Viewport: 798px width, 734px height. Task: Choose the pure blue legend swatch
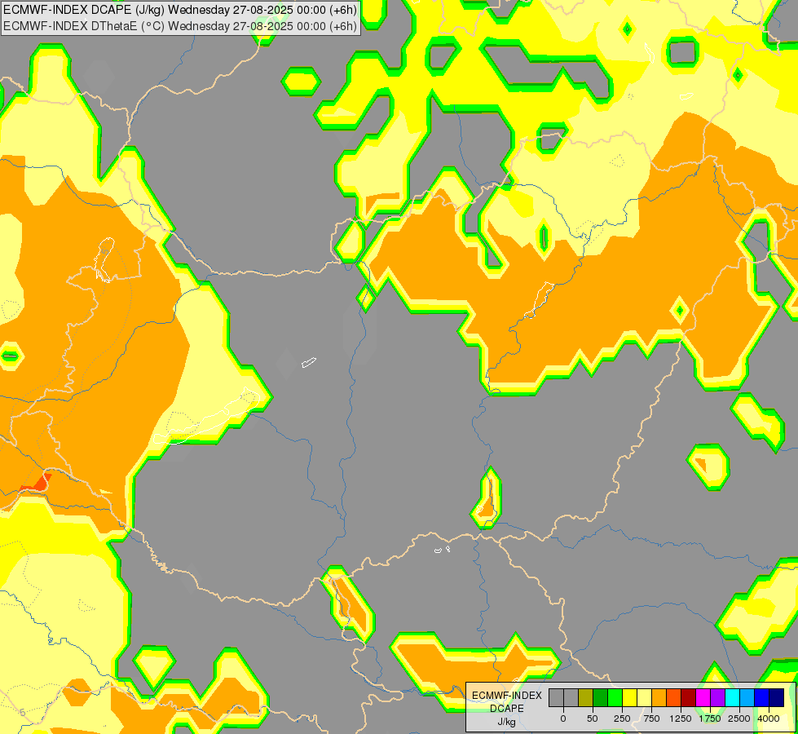(x=762, y=698)
